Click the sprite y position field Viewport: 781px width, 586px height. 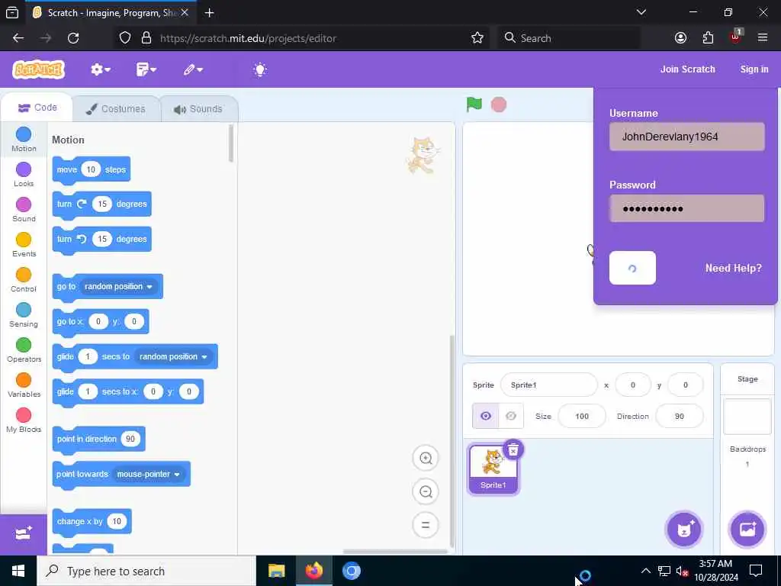click(686, 385)
